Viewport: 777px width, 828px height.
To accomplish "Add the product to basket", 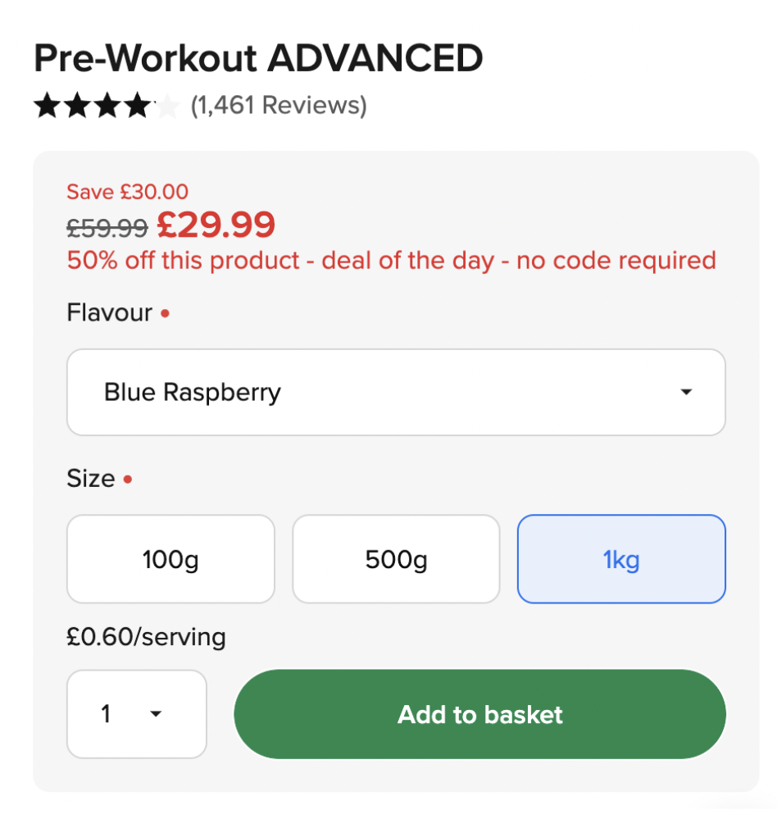I will pos(479,714).
